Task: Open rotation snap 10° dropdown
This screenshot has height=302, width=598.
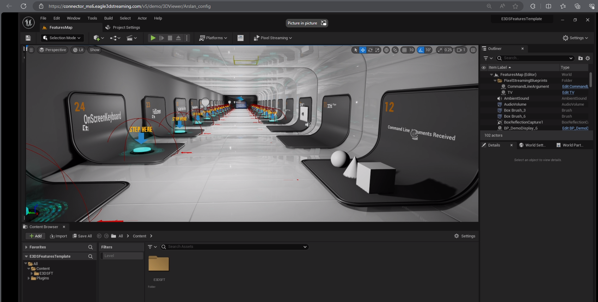Action: coord(428,50)
